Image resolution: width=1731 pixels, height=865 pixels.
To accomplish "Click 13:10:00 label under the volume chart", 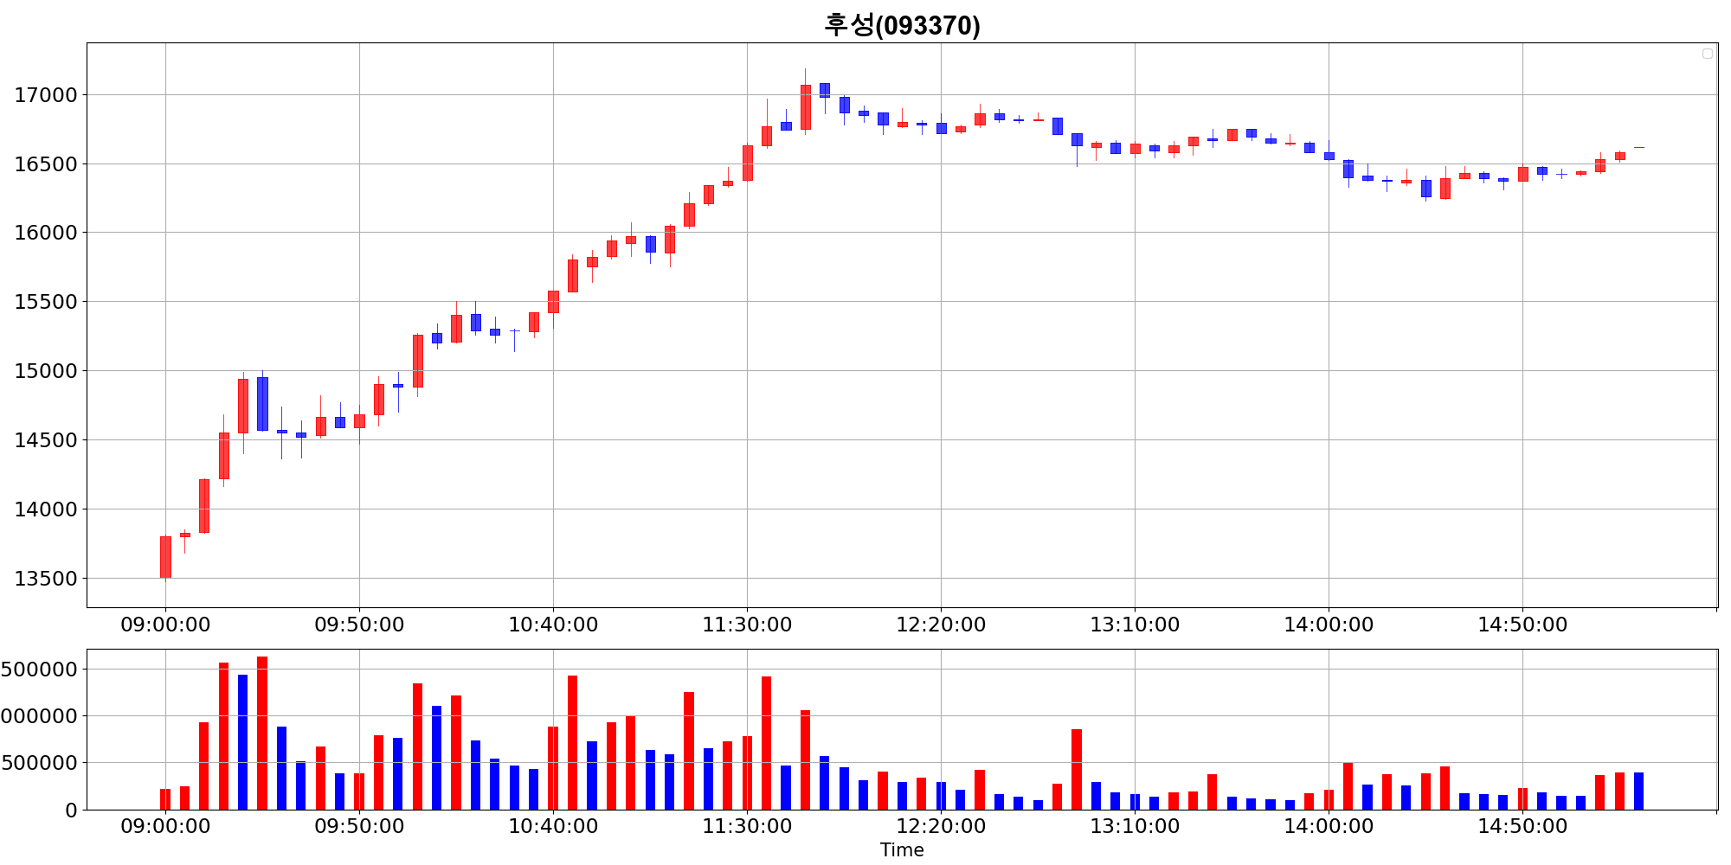I will (1135, 826).
